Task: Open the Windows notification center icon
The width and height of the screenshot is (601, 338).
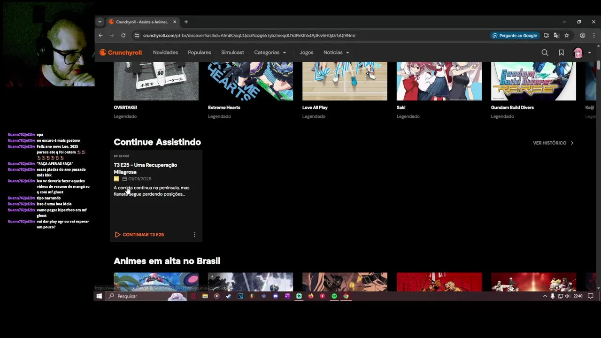Action: tap(591, 296)
